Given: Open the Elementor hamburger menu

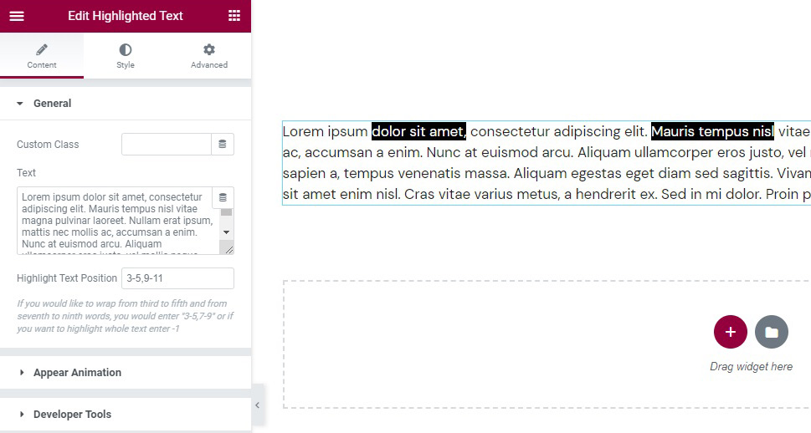Looking at the screenshot, I should pos(17,16).
